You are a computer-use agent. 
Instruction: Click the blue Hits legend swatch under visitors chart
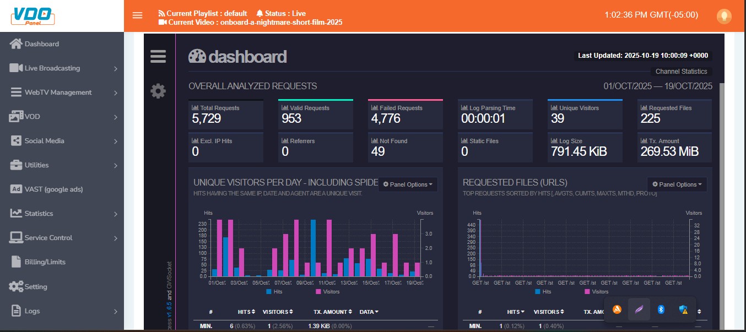pos(269,291)
